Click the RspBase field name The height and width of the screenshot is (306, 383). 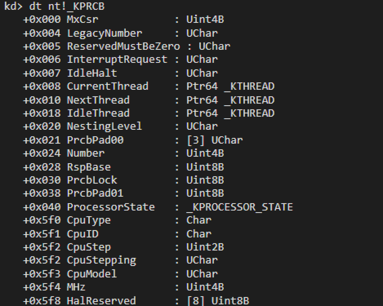point(89,167)
